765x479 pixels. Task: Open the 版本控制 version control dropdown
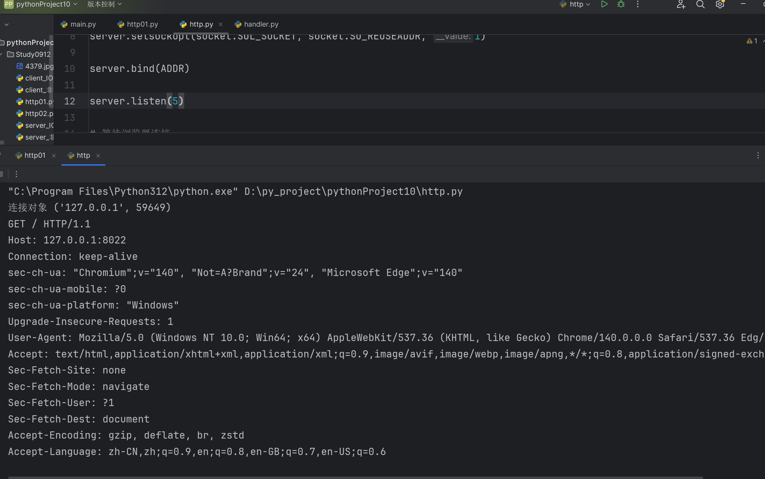pos(104,4)
